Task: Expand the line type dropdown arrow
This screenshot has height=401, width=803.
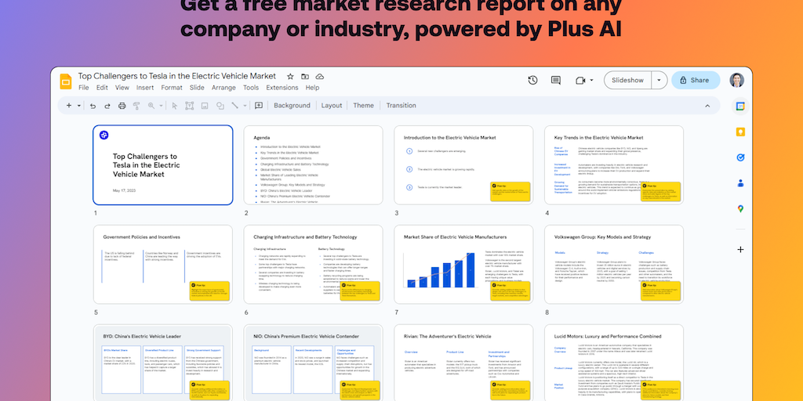Action: click(245, 106)
